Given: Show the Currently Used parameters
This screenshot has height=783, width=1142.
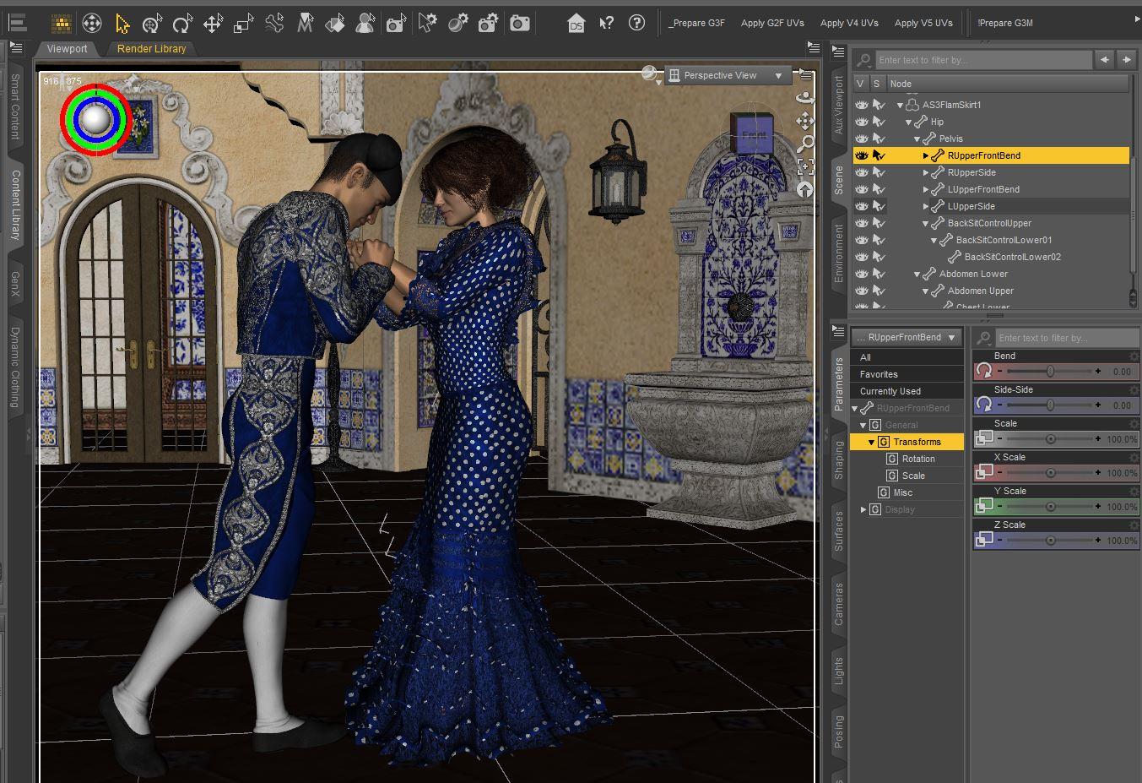Looking at the screenshot, I should tap(890, 391).
